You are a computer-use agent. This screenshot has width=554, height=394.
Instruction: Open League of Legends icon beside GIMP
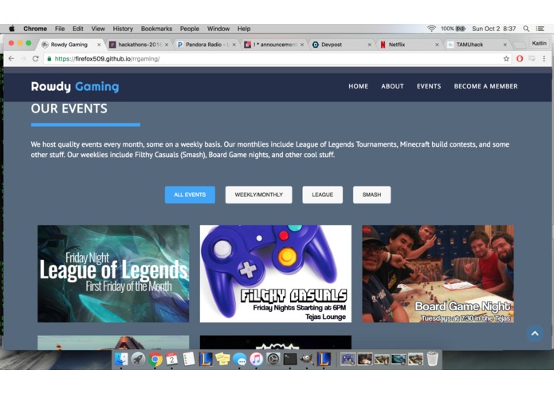[324, 360]
